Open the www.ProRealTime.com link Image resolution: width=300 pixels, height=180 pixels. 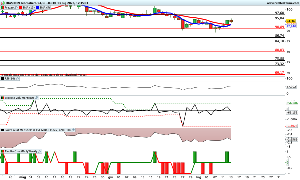(x=283, y=3)
